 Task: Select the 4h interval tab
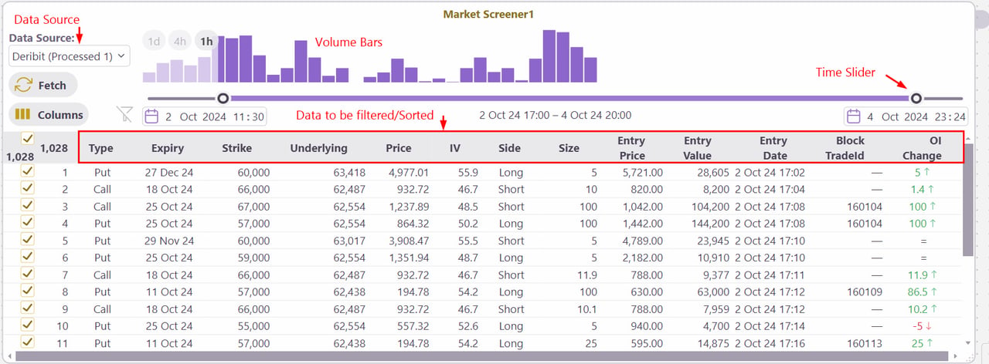(180, 42)
